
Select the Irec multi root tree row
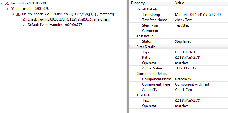28,3
